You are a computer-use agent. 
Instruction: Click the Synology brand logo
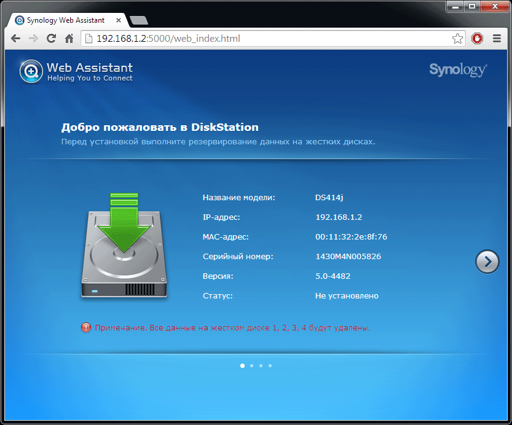tap(458, 69)
